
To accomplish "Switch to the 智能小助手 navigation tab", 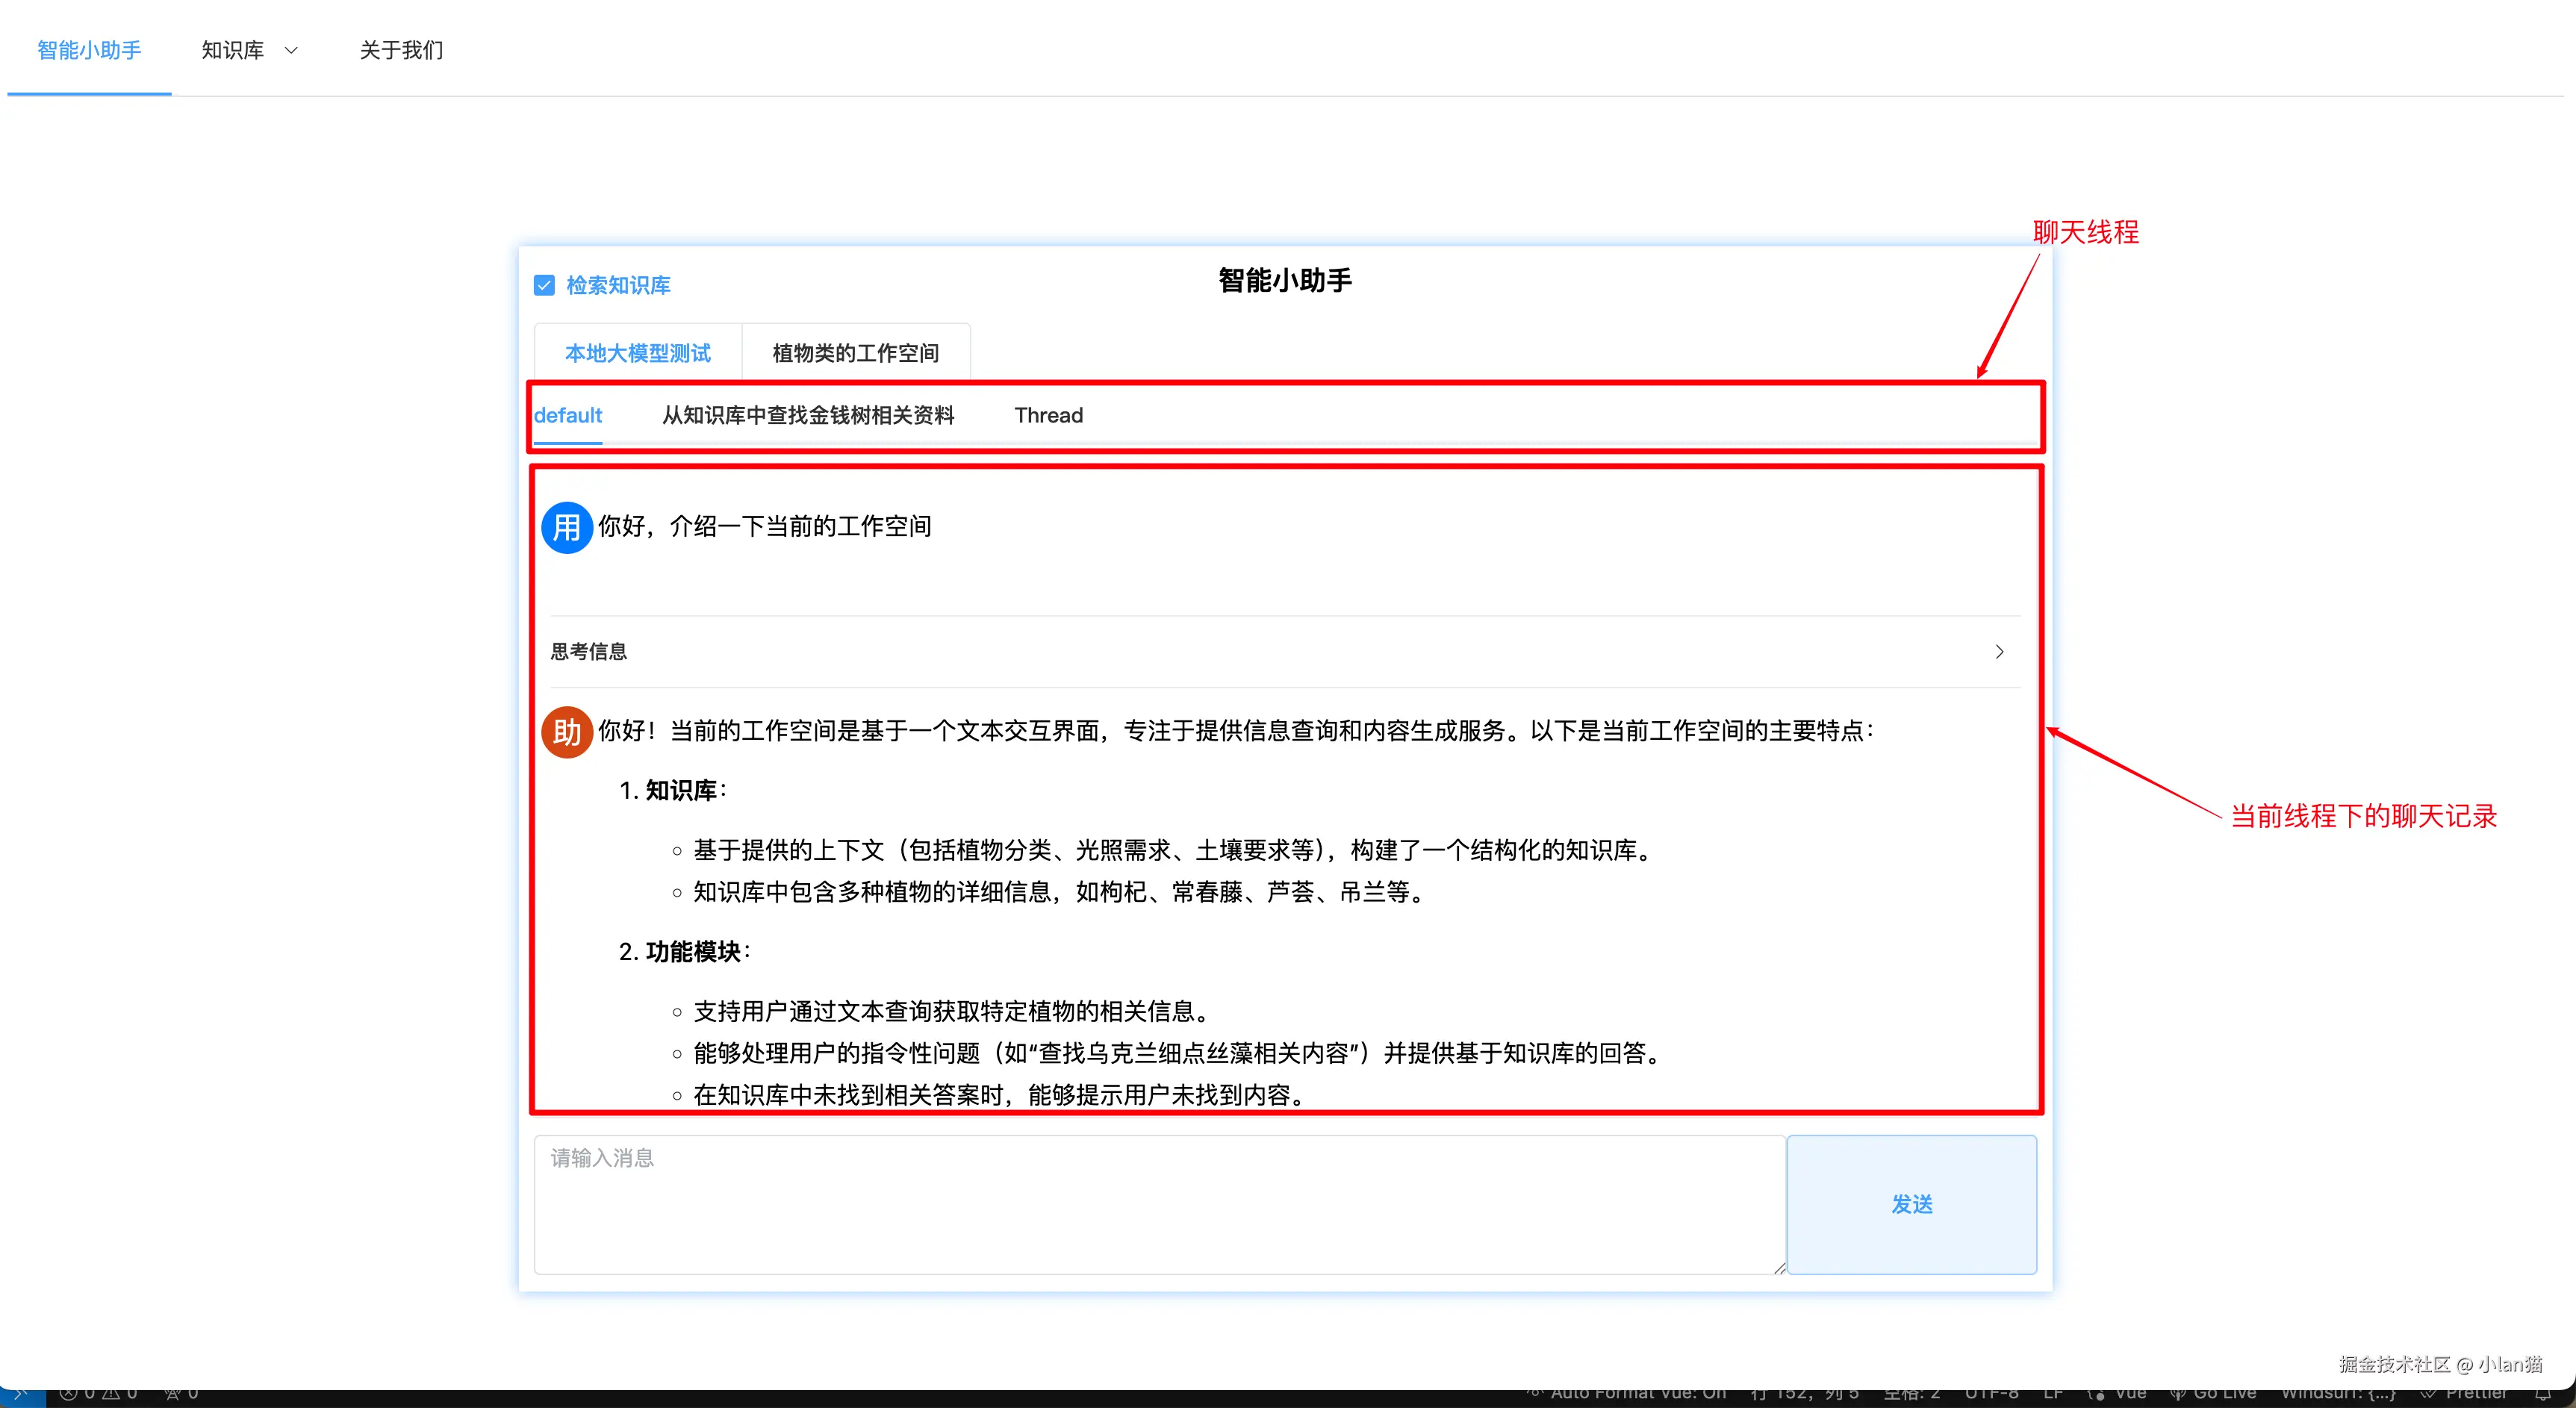I will pyautogui.click(x=89, y=50).
